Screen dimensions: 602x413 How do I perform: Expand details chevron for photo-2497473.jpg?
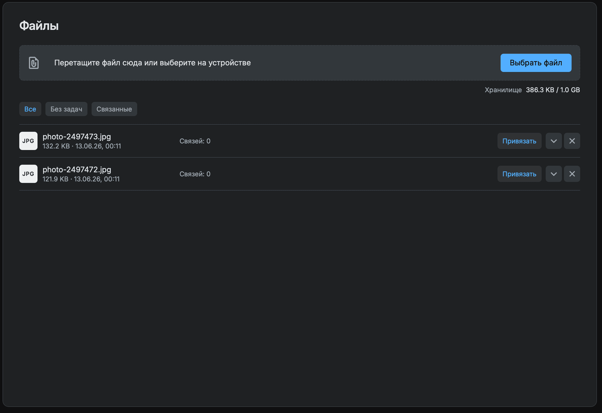[x=554, y=141]
